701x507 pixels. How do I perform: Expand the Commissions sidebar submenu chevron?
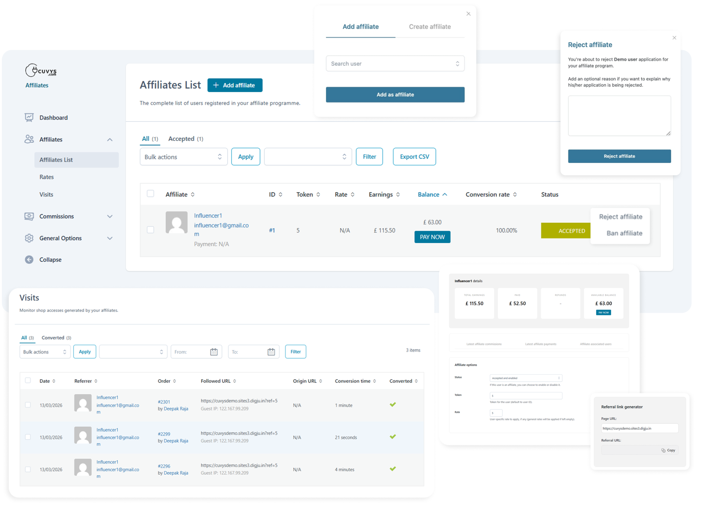(110, 216)
